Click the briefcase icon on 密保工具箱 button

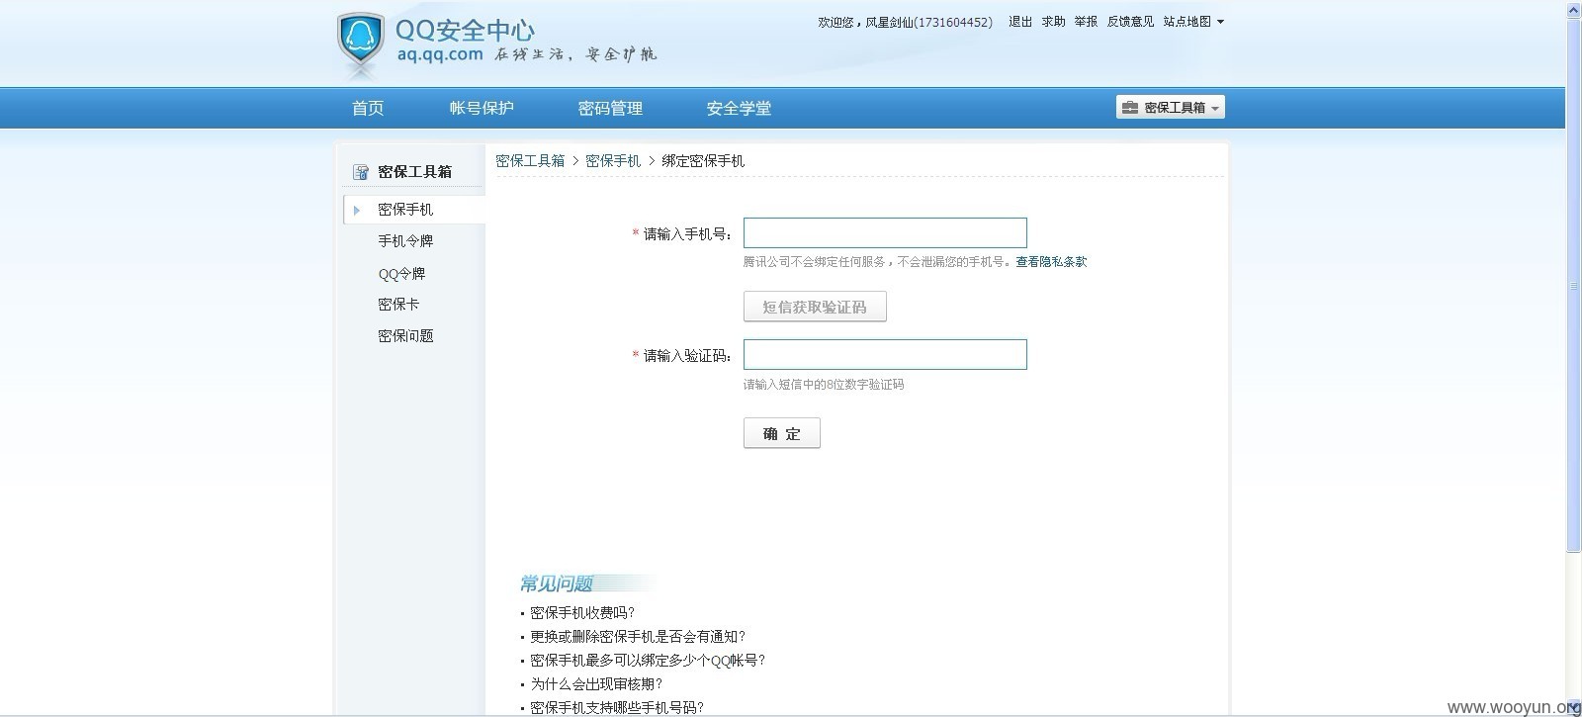click(x=1130, y=108)
